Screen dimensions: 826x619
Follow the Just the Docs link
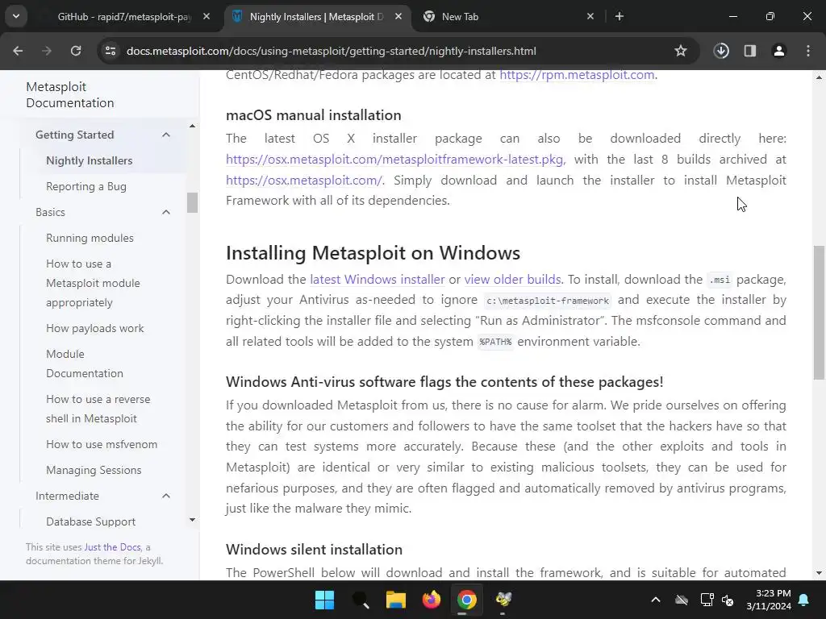112,547
